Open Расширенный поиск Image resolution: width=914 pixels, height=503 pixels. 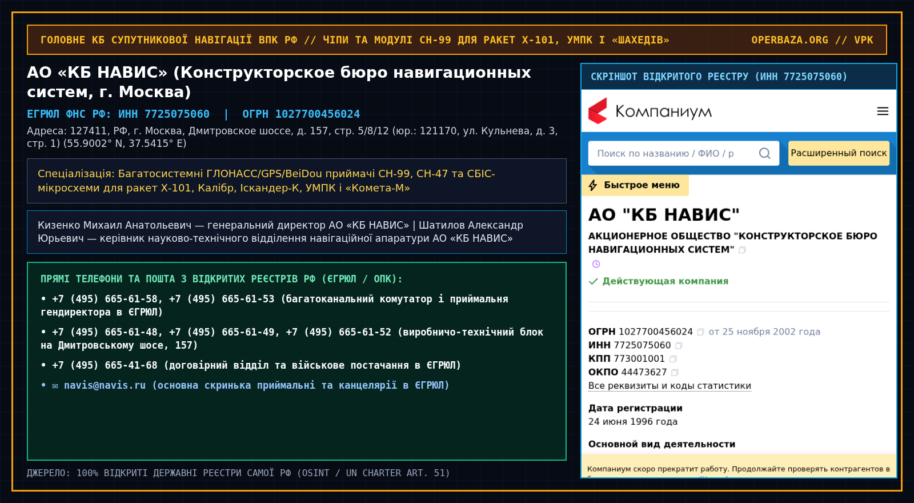839,153
